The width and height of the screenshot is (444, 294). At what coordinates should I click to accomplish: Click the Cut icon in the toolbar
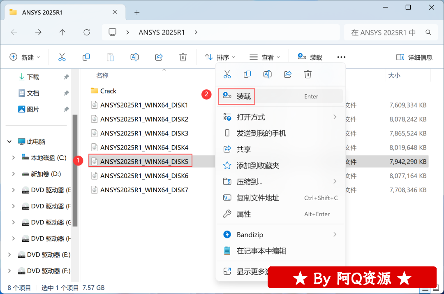click(62, 57)
